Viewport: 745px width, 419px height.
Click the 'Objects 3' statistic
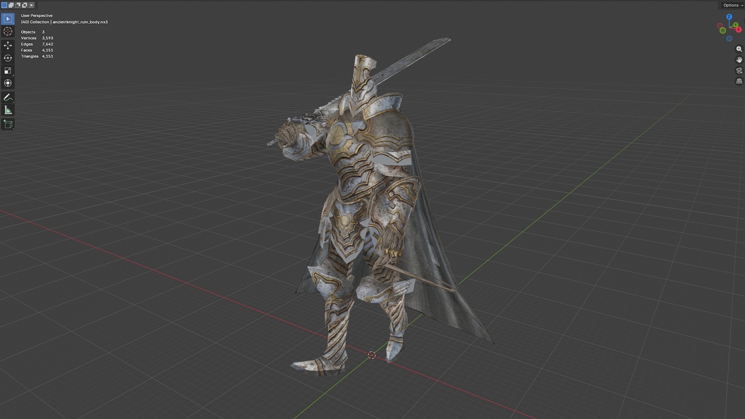tap(33, 32)
